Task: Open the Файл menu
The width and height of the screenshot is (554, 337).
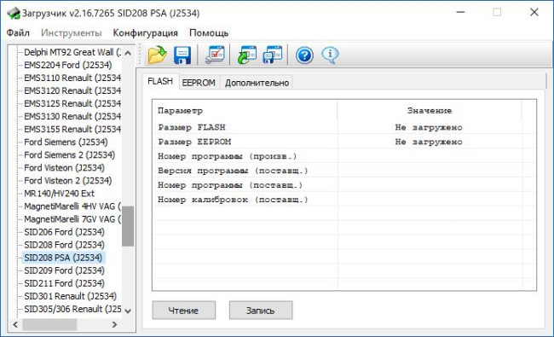Action: (18, 33)
